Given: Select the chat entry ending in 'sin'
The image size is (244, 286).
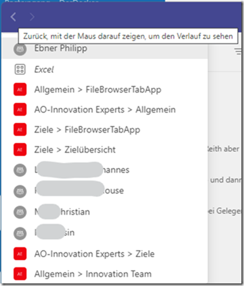Looking at the screenshot, I should (x=105, y=233).
